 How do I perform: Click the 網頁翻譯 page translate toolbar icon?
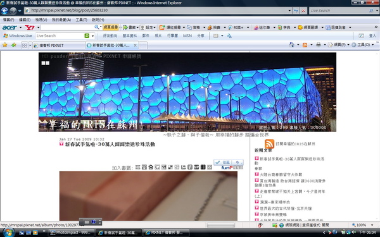(300, 28)
